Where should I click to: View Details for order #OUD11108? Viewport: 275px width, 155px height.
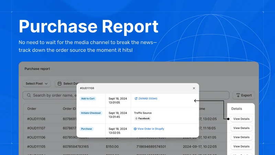[241, 119]
